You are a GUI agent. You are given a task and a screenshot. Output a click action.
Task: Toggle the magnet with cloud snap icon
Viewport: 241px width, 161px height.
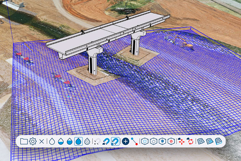(x=106, y=141)
